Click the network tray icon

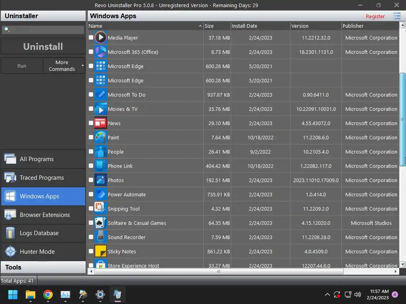(x=348, y=294)
